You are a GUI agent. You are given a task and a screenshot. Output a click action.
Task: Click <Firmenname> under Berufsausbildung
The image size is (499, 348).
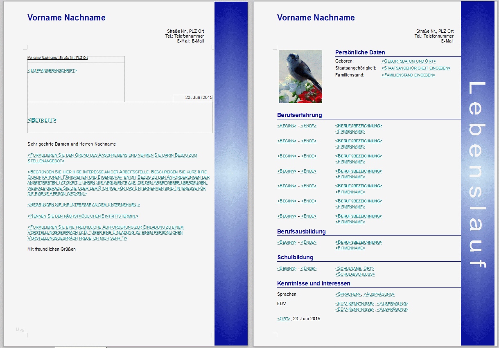[350, 248]
